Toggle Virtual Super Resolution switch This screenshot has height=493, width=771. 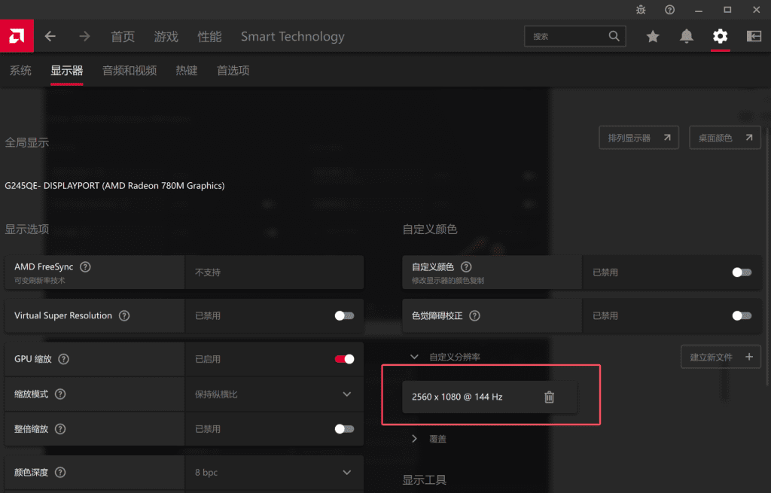[x=344, y=315]
